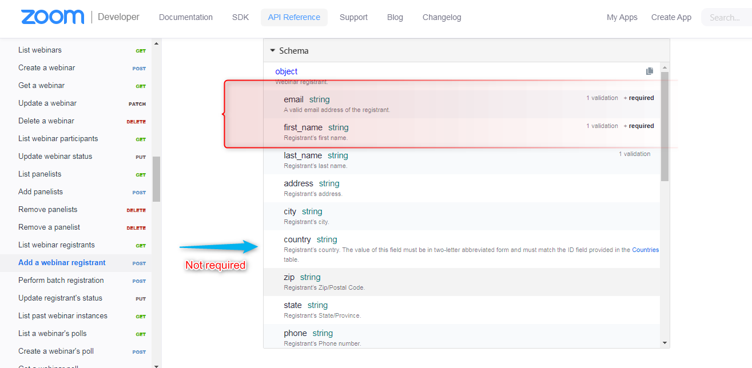
Task: Expand last_name's 1 validation
Action: [635, 154]
